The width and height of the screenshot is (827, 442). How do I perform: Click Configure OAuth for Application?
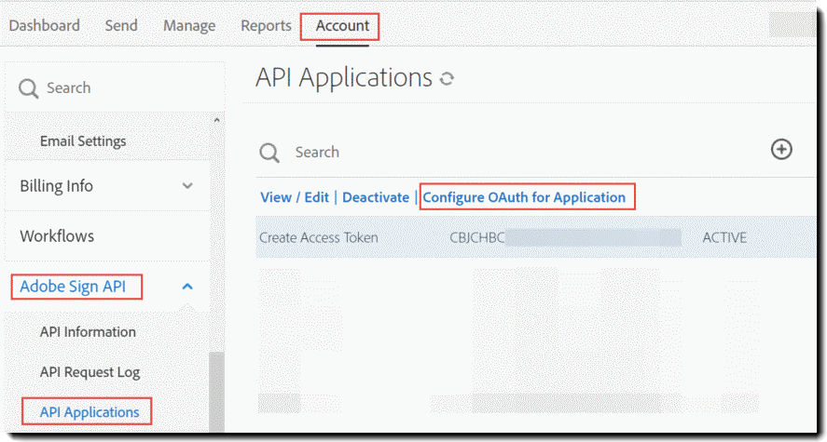point(524,197)
